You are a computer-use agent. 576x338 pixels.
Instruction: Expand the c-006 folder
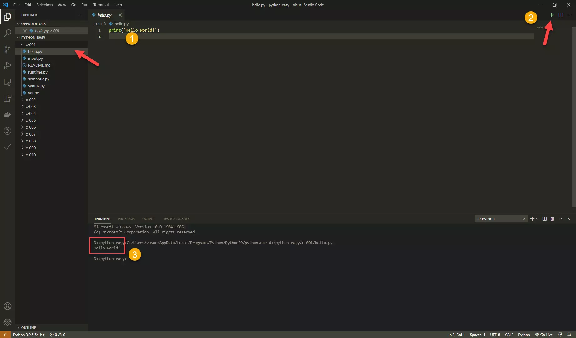51,127
